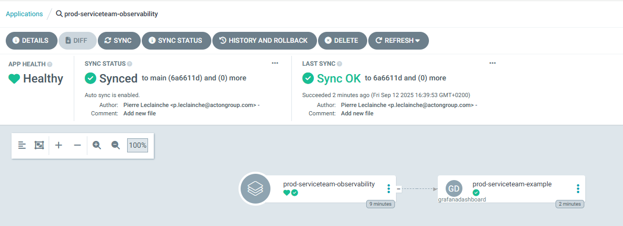Navigate to Applications breadcrumb link
Viewport: 623px width, 226px height.
click(24, 14)
